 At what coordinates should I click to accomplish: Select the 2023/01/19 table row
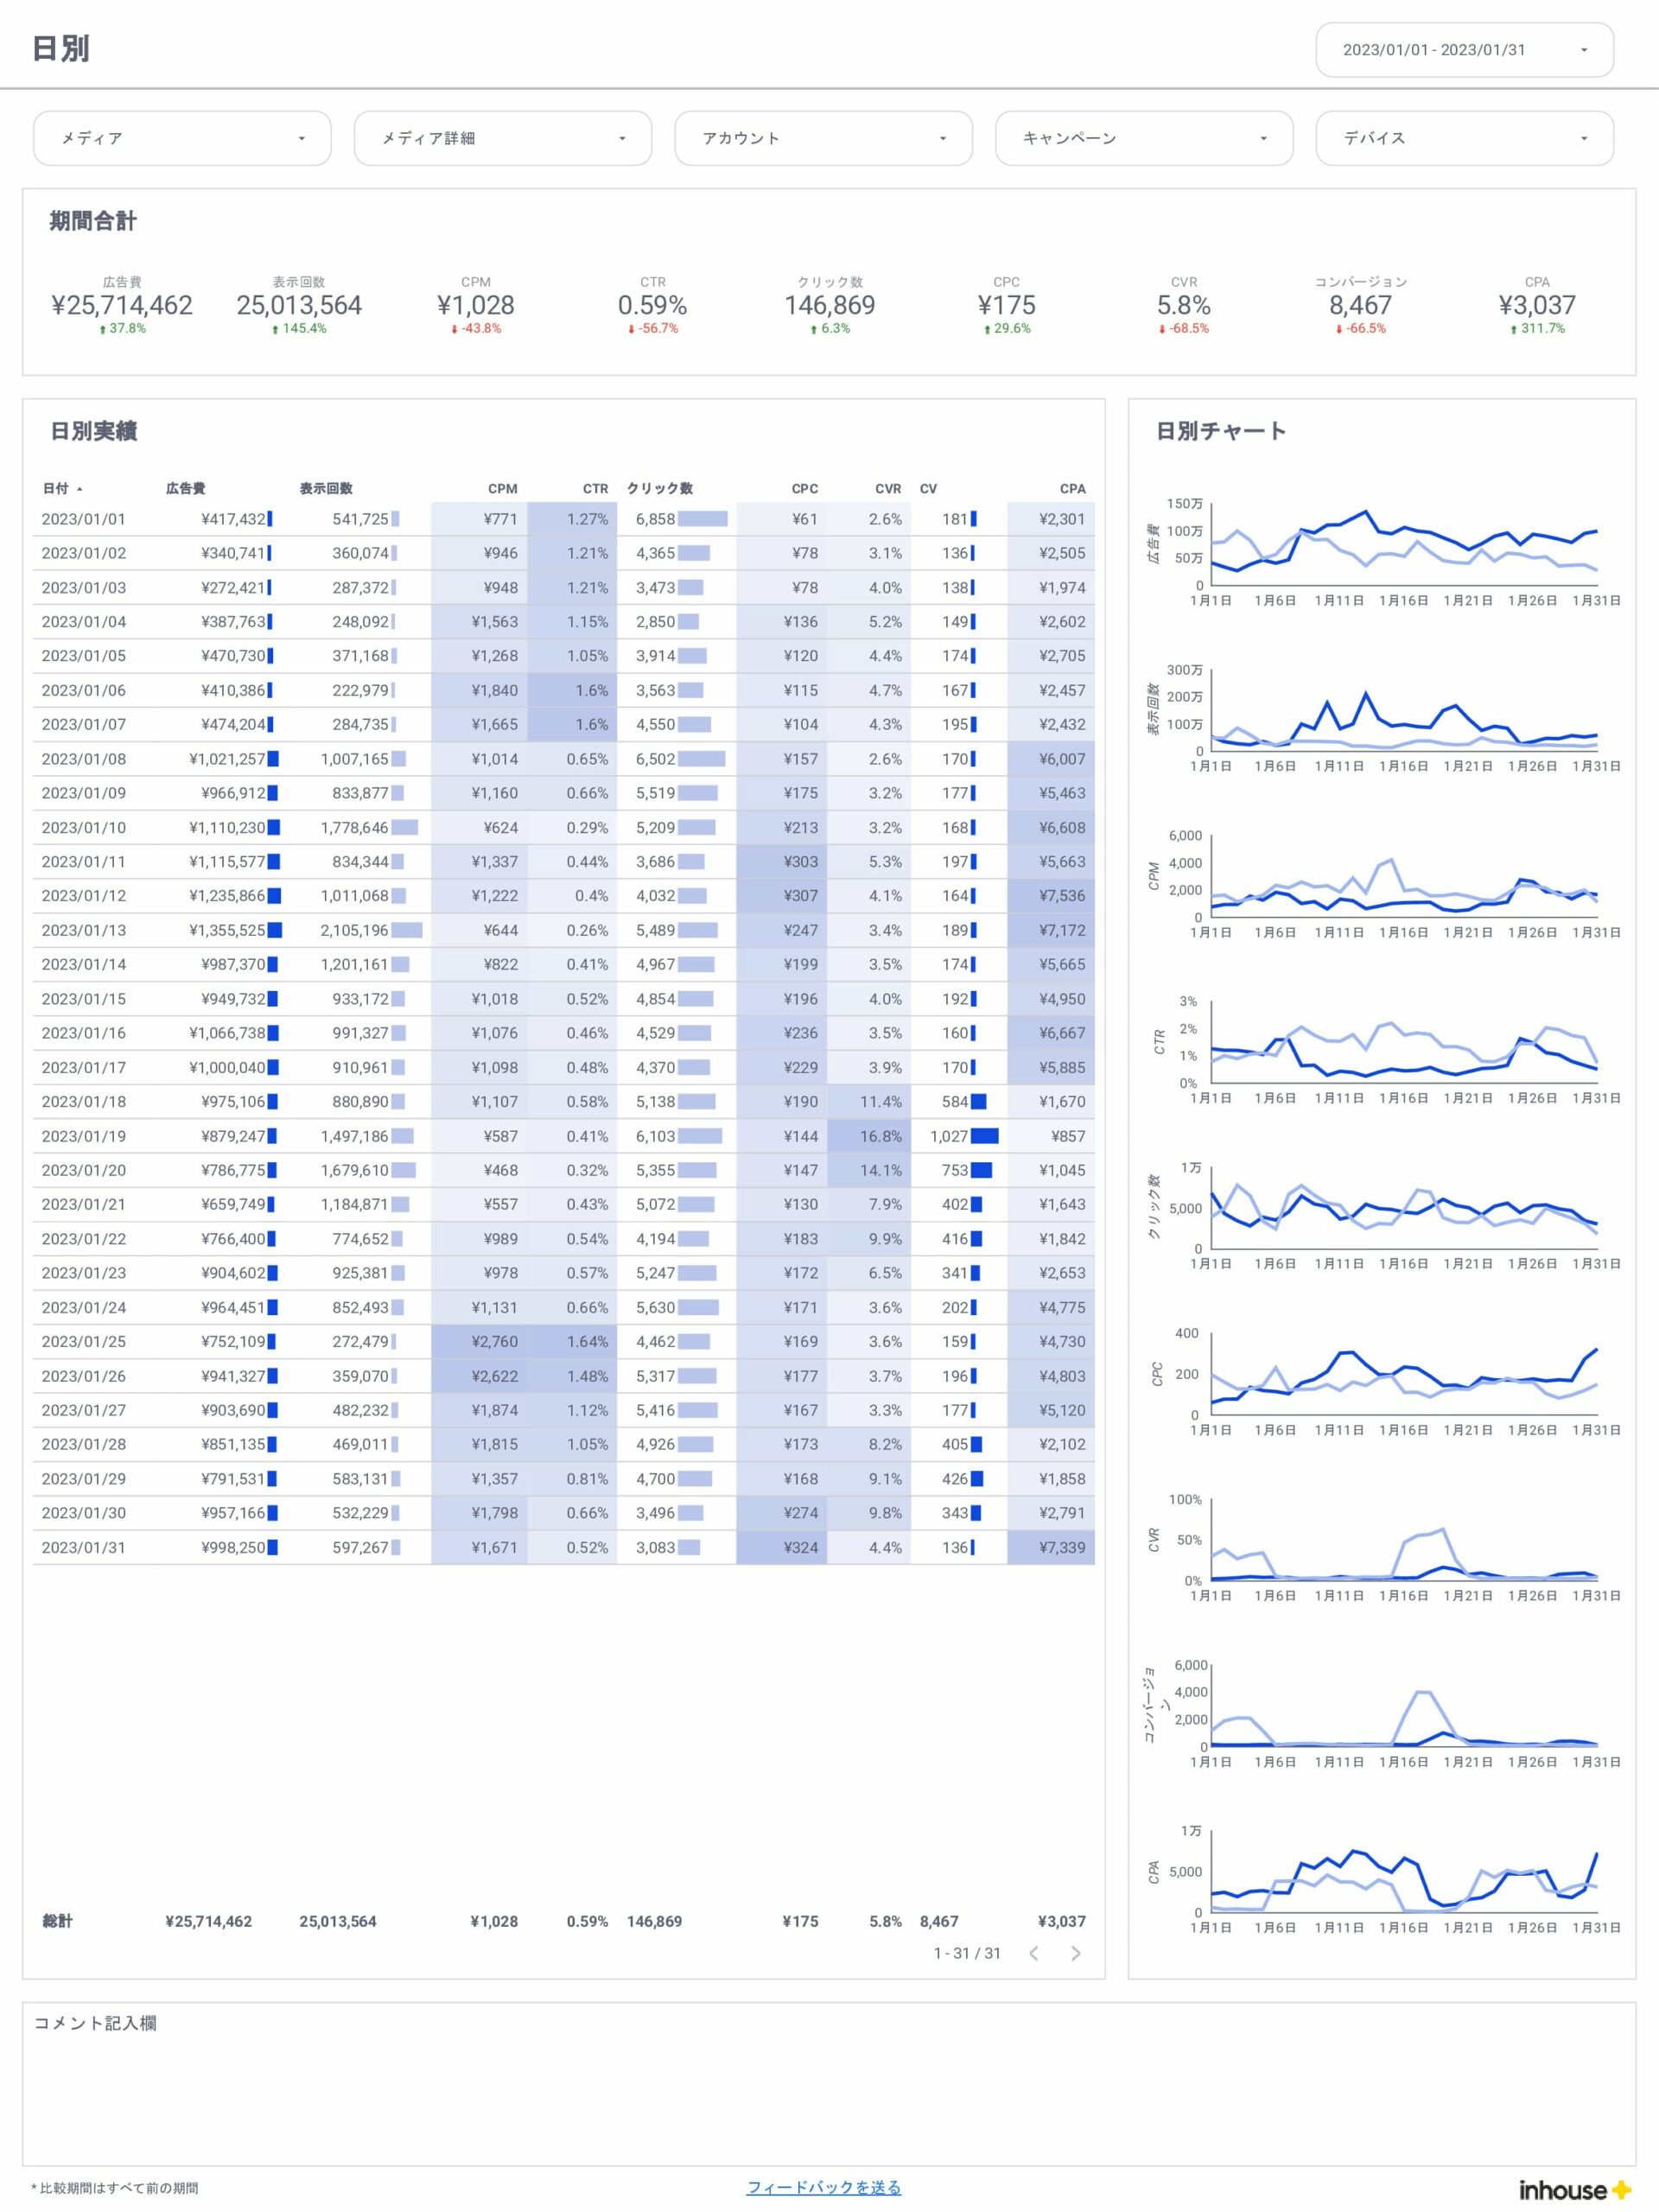[564, 1136]
